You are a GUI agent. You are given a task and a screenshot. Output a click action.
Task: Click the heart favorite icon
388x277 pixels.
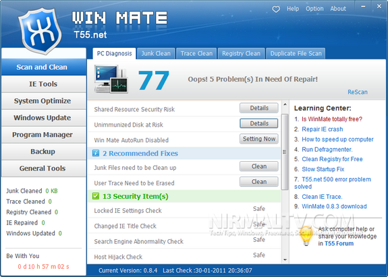[276, 9]
